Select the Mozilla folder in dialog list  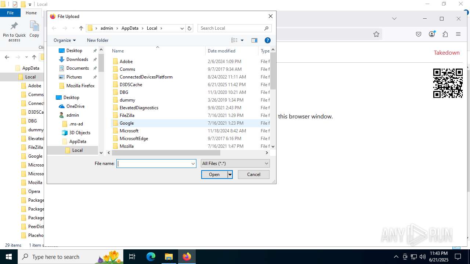[x=126, y=146]
